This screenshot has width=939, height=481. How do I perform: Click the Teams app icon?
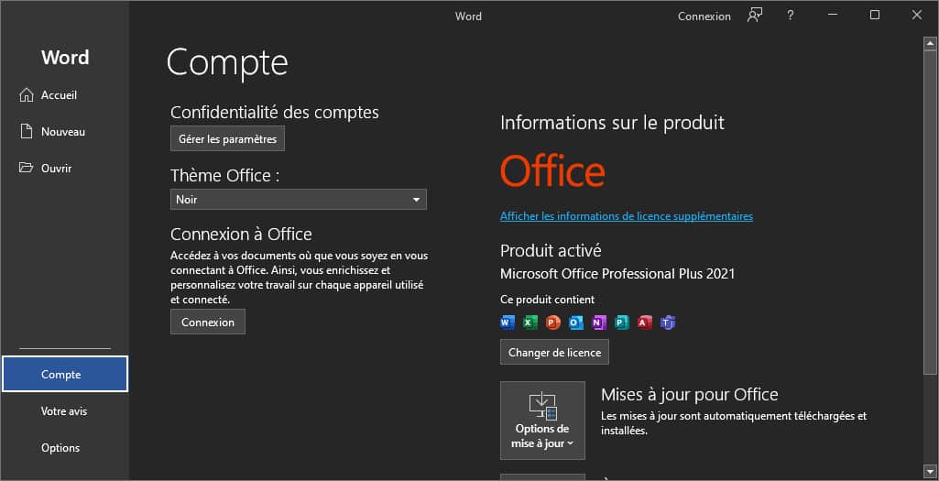pyautogui.click(x=667, y=322)
